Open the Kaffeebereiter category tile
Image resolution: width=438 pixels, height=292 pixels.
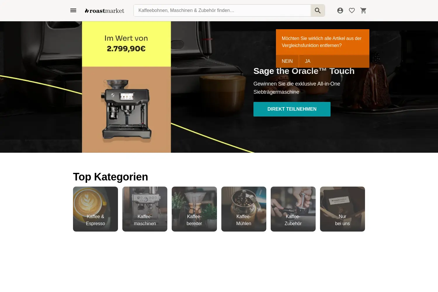[194, 209]
